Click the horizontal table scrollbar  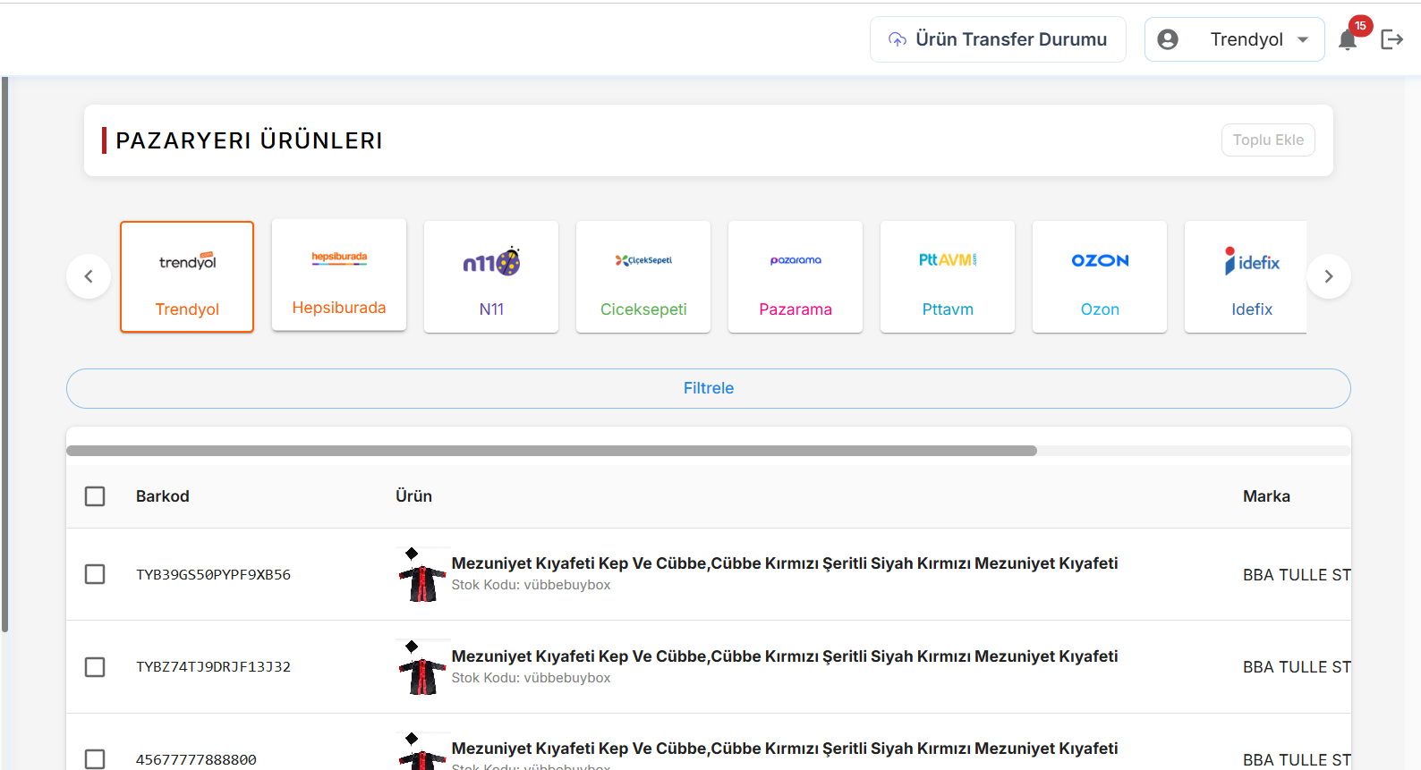551,451
